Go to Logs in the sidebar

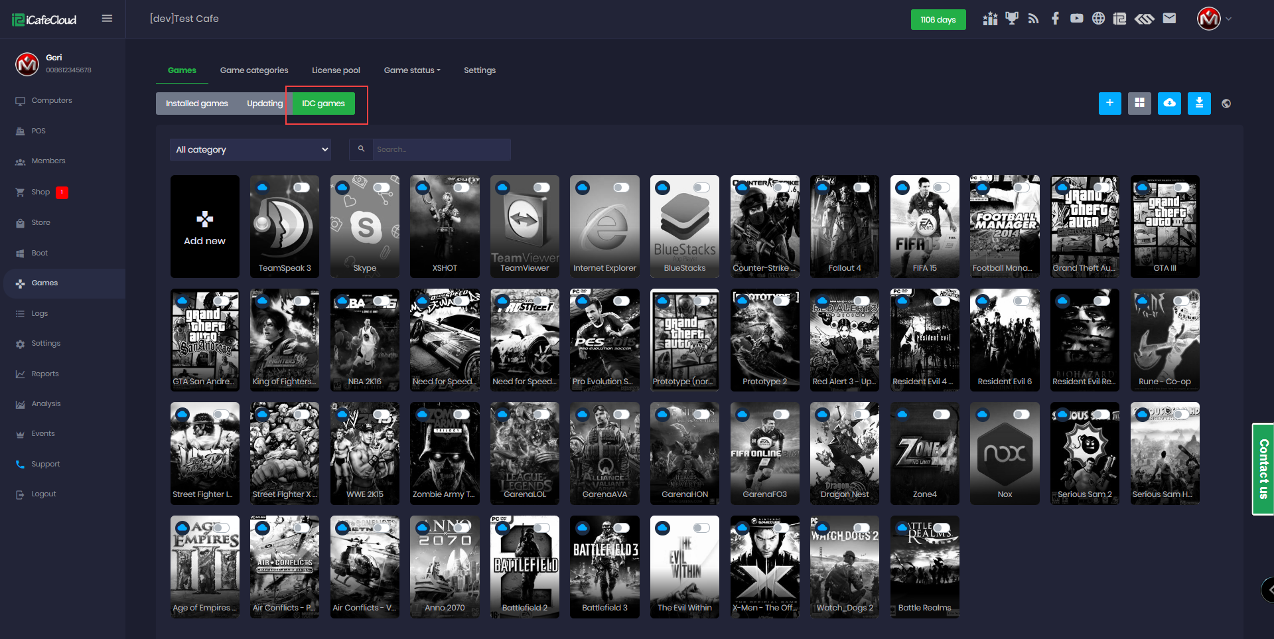(x=40, y=314)
